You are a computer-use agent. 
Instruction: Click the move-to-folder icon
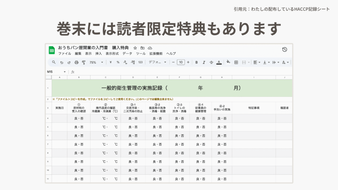[x=143, y=48]
